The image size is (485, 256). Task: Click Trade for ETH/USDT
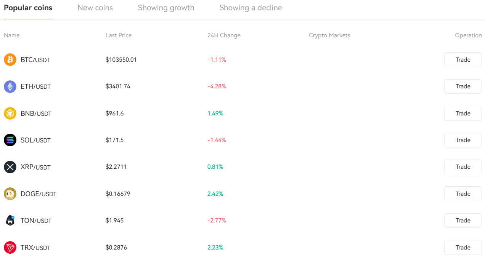click(463, 86)
